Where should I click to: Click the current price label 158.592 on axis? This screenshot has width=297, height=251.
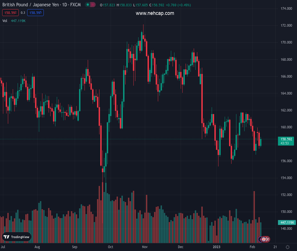(287, 139)
